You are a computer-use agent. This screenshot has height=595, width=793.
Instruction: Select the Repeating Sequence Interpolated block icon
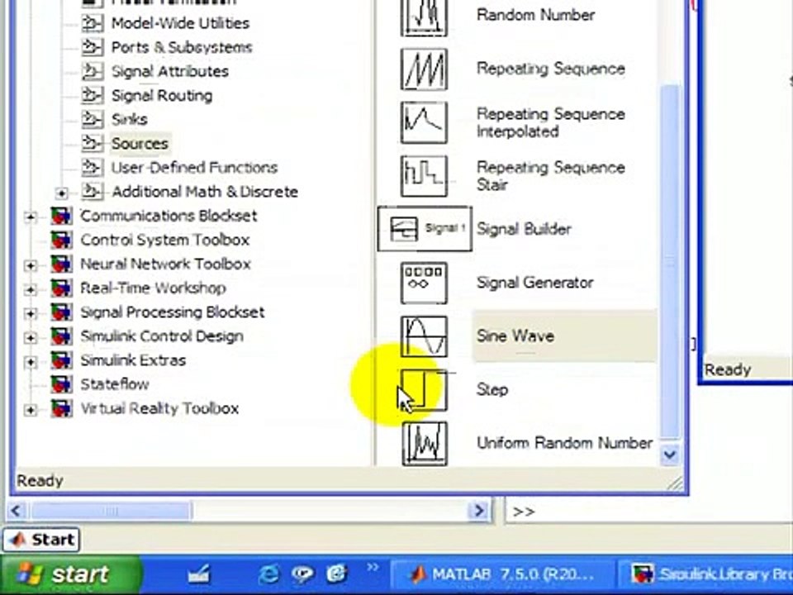(x=424, y=122)
